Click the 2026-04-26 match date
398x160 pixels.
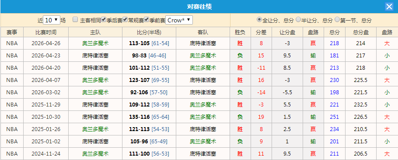46,43
